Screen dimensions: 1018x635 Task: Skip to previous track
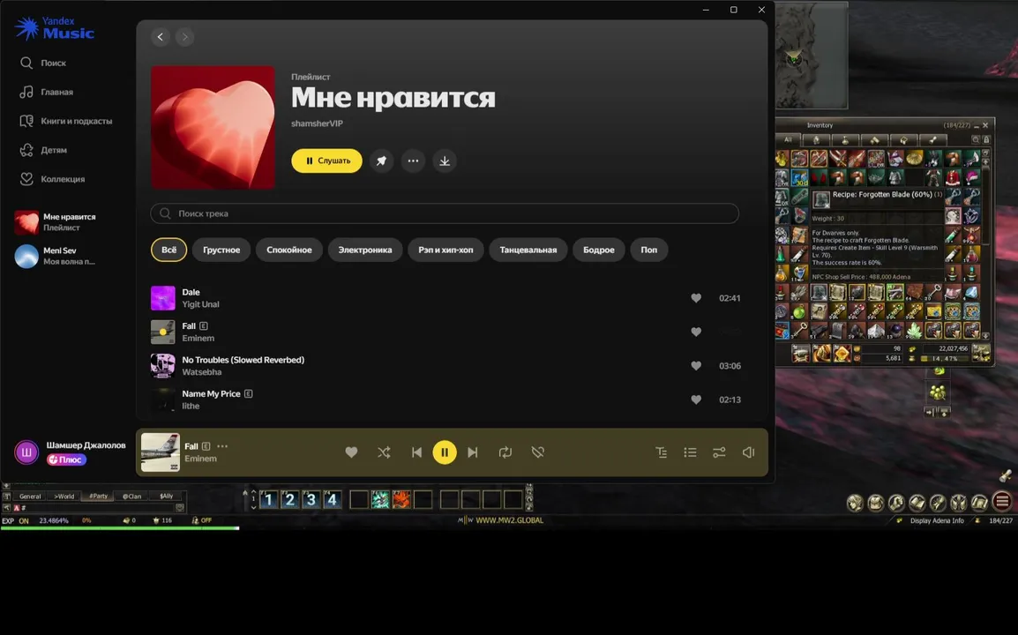coord(416,452)
